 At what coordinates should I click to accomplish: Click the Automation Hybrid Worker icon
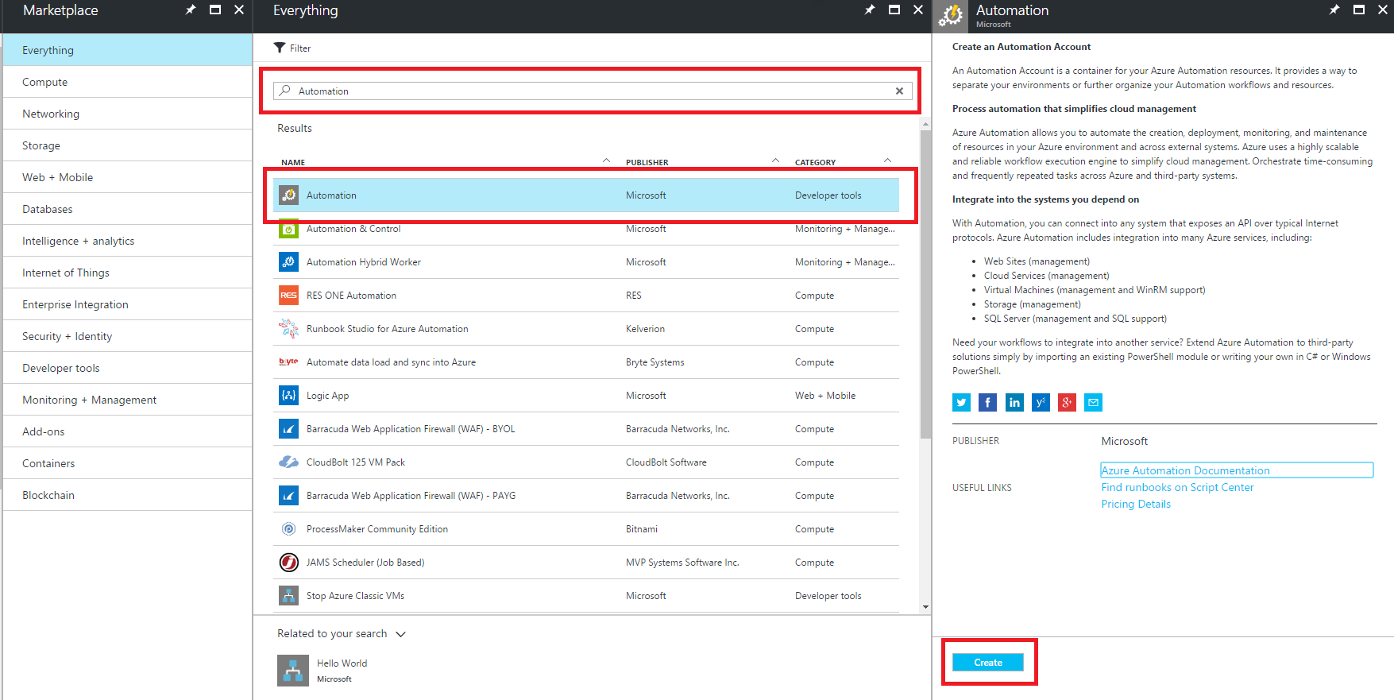click(289, 261)
